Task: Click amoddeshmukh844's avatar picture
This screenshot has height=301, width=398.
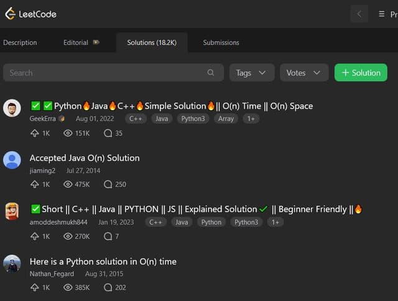Action: (12, 211)
